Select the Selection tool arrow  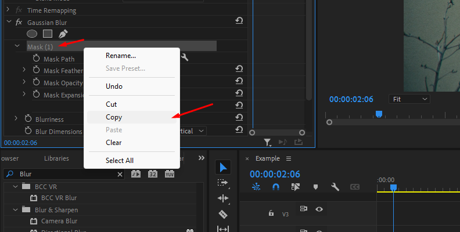(x=223, y=167)
